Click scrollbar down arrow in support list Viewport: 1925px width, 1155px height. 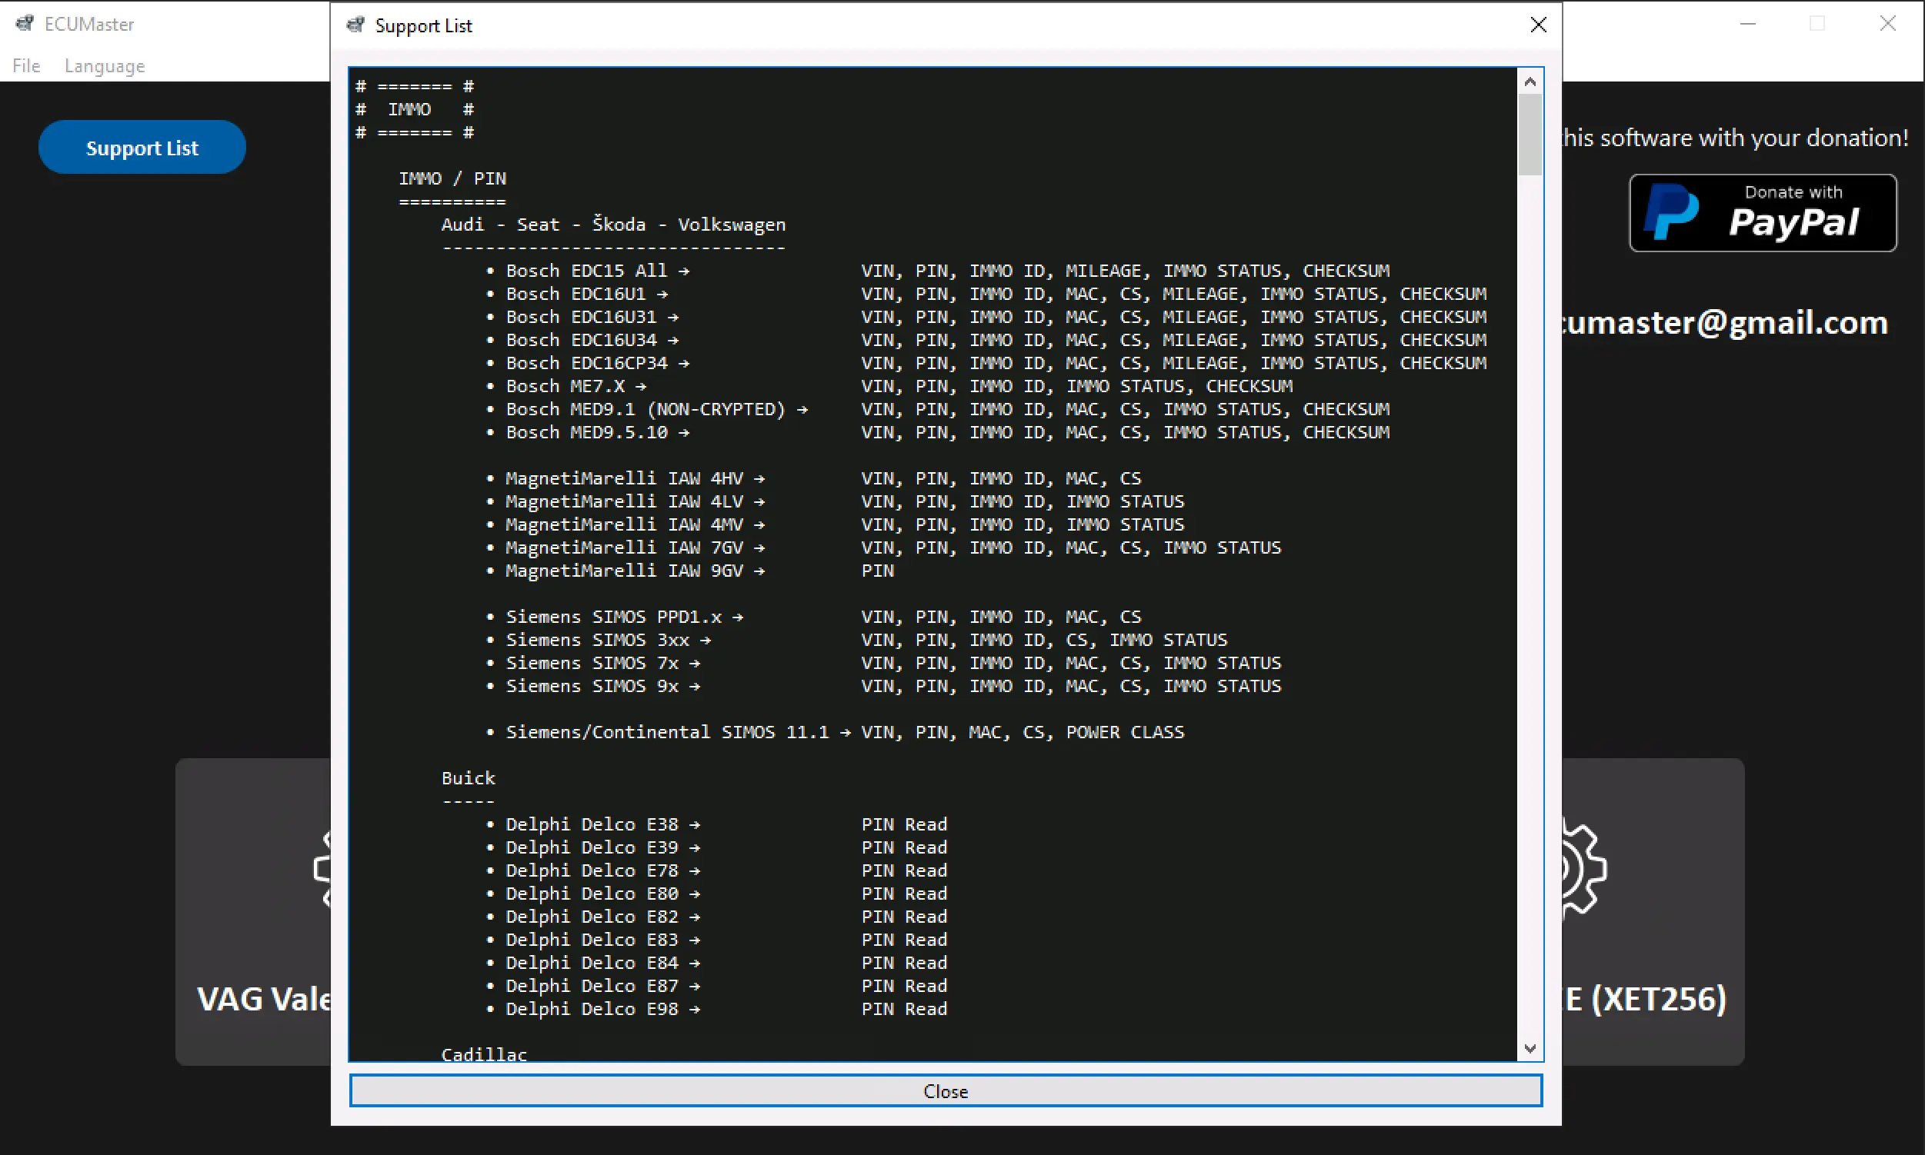(1530, 1048)
